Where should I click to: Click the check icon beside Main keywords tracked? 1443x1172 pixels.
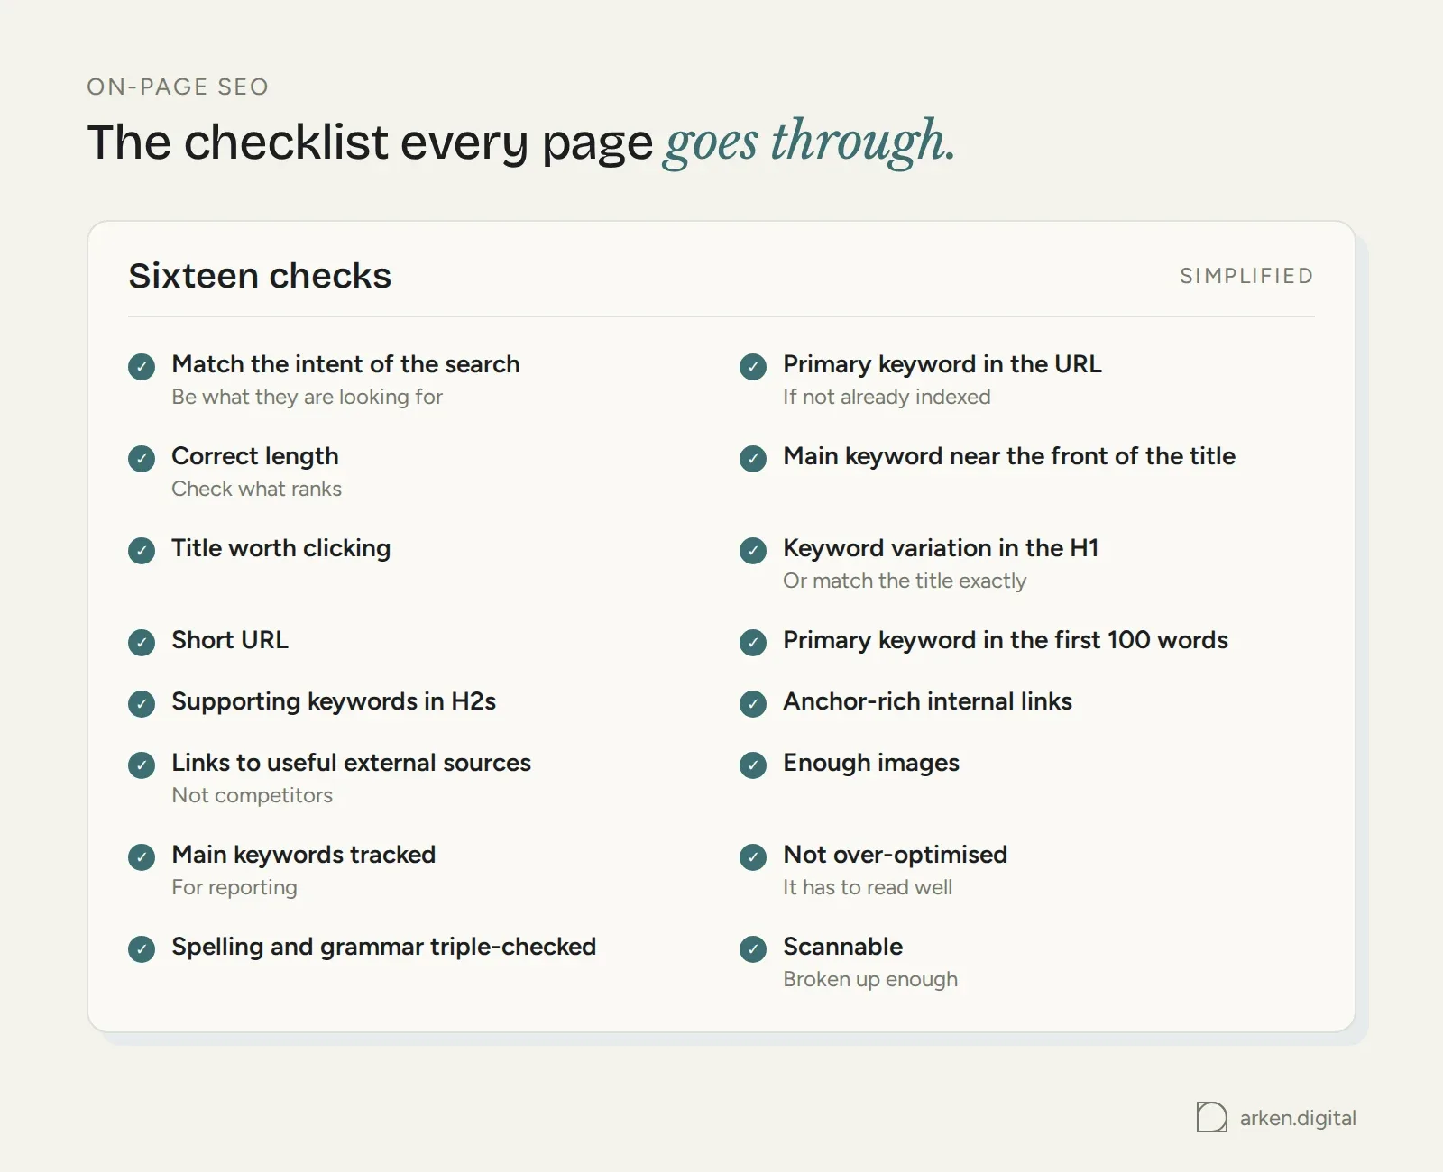coord(142,857)
